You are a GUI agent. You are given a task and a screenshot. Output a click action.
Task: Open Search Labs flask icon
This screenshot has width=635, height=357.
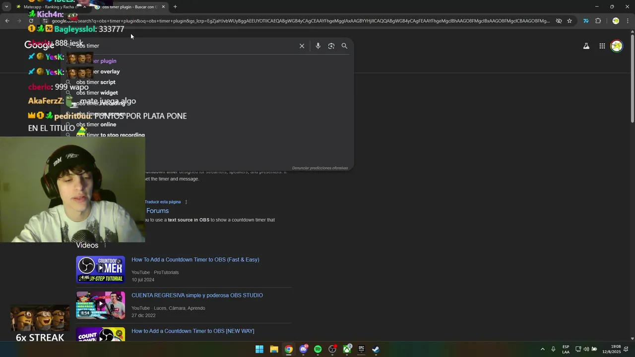click(x=586, y=46)
